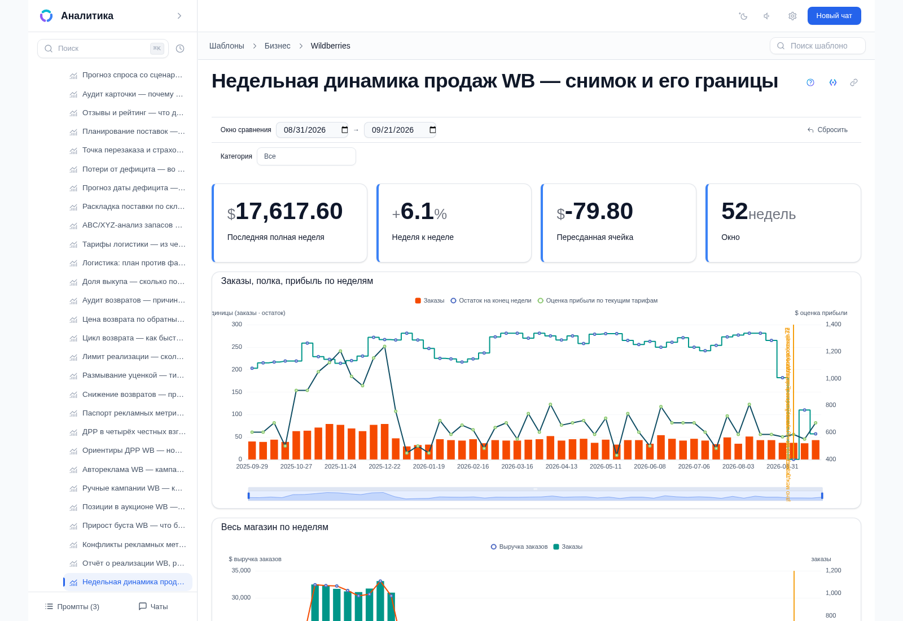The width and height of the screenshot is (903, 621).
Task: Click the 17,617.60 weekly KPI card
Action: click(x=290, y=223)
